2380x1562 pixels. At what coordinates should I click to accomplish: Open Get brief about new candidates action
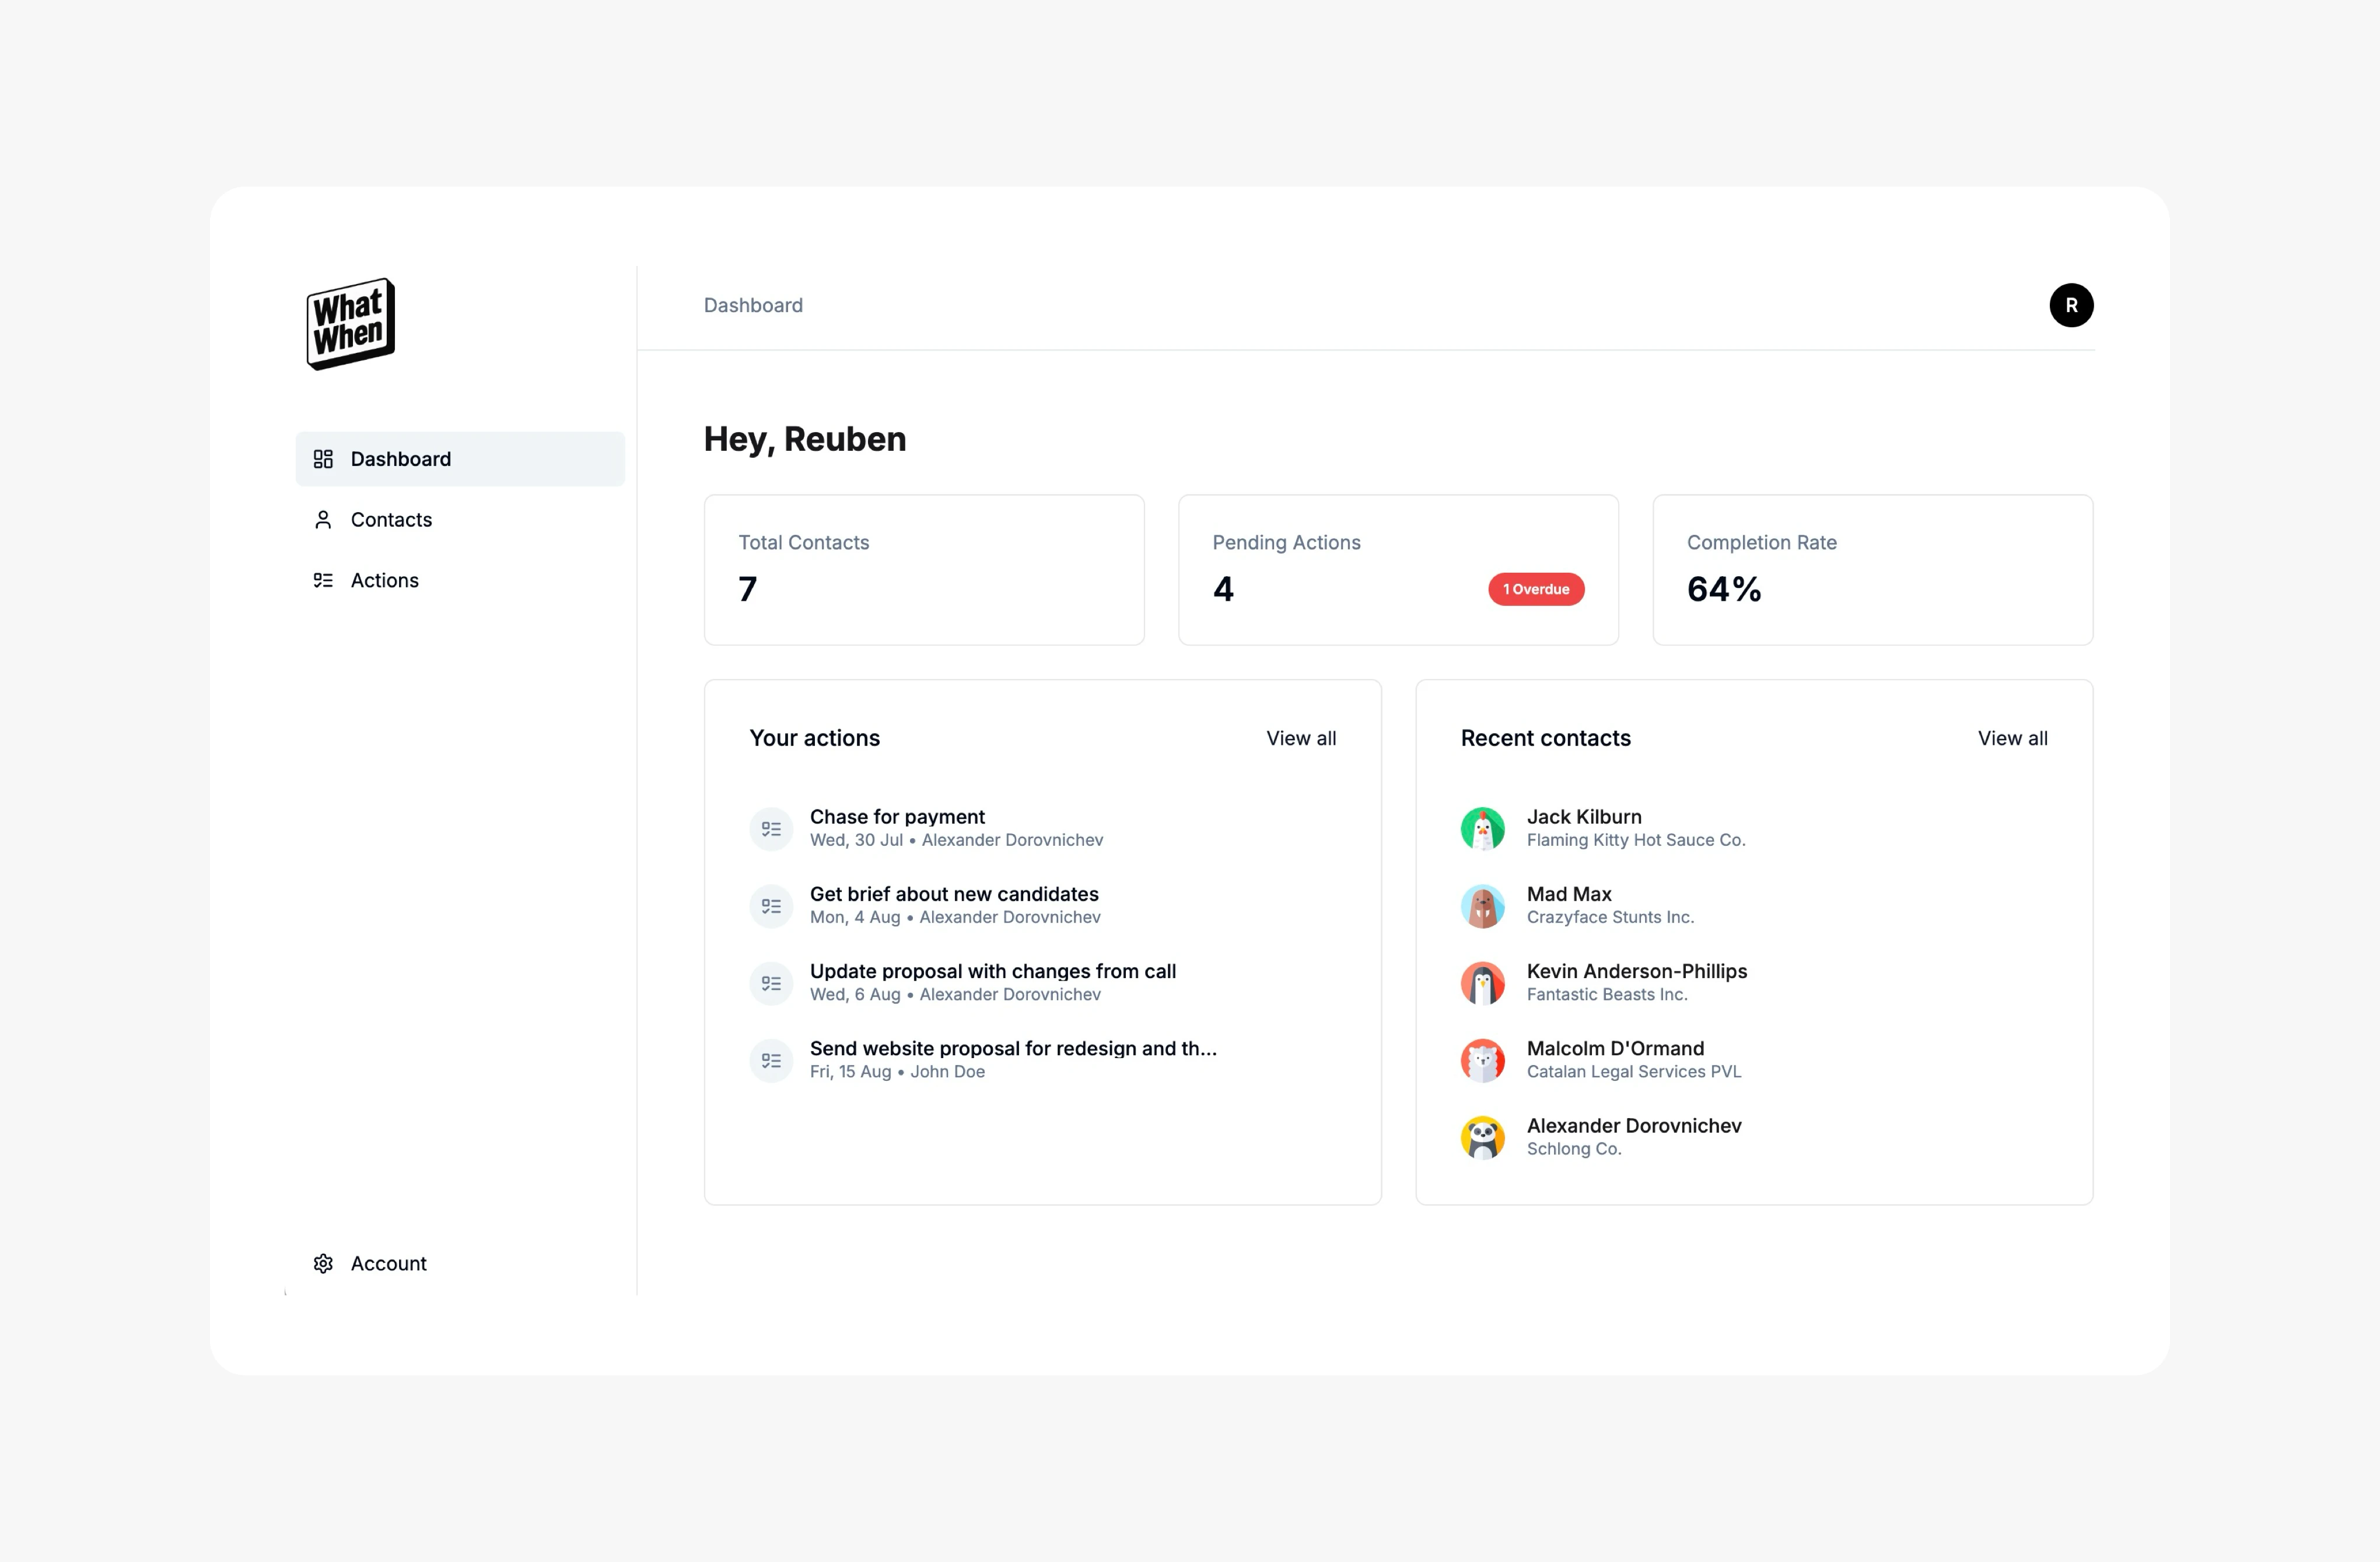(x=953, y=895)
